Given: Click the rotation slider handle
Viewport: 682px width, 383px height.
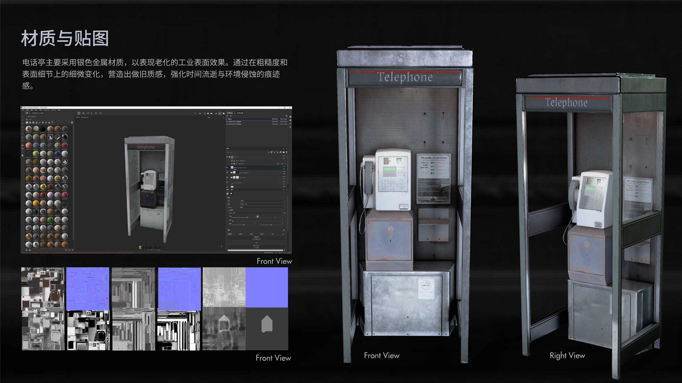Looking at the screenshot, I should click(233, 221).
